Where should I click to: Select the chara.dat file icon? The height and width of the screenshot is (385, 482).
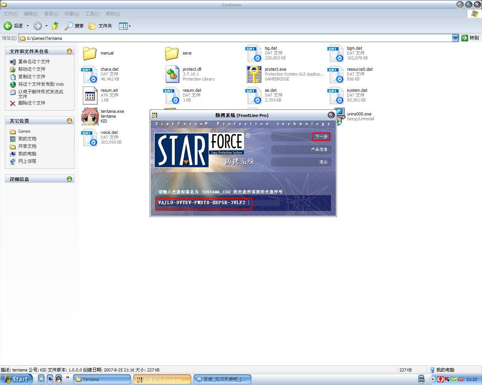click(x=90, y=74)
